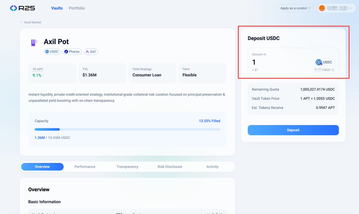Click the Deposit button
Viewport: 359px width, 214px height.
293,130
